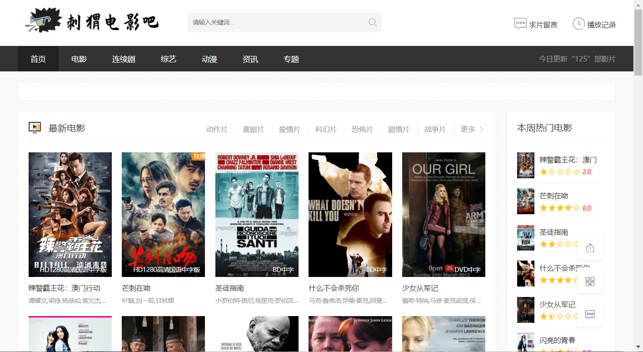Click the 今日更新 "125" 部影片 text
This screenshot has width=643, height=352.
point(577,59)
